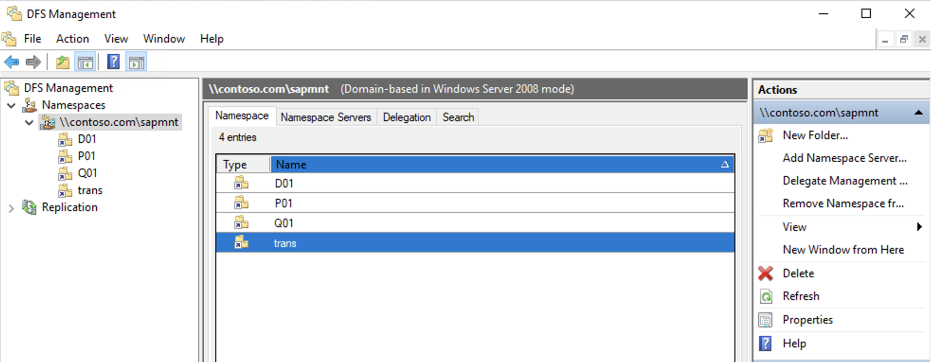Image resolution: width=931 pixels, height=362 pixels.
Task: Open the View menu in menu bar
Action: (116, 39)
